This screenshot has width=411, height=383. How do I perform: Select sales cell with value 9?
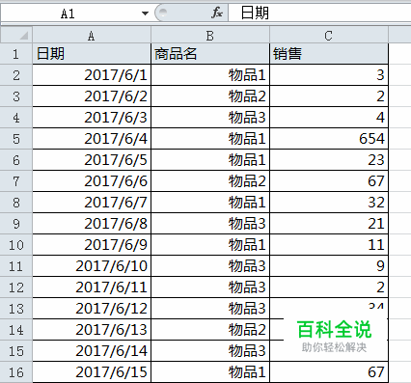click(x=329, y=266)
